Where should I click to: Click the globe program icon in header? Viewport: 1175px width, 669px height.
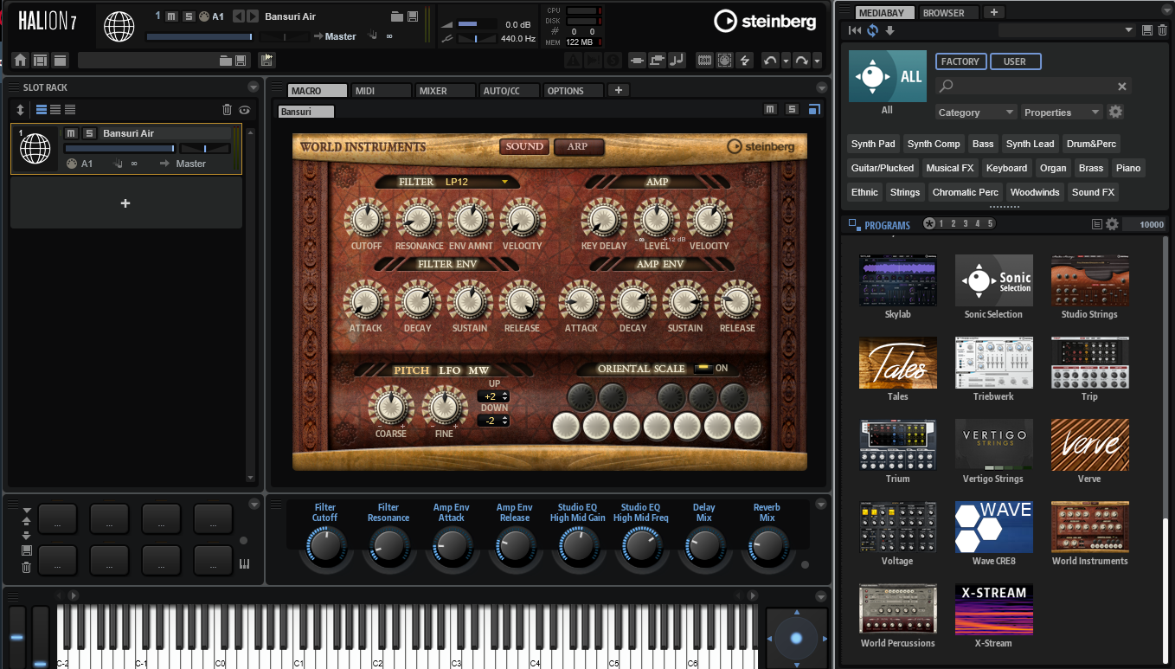(119, 26)
